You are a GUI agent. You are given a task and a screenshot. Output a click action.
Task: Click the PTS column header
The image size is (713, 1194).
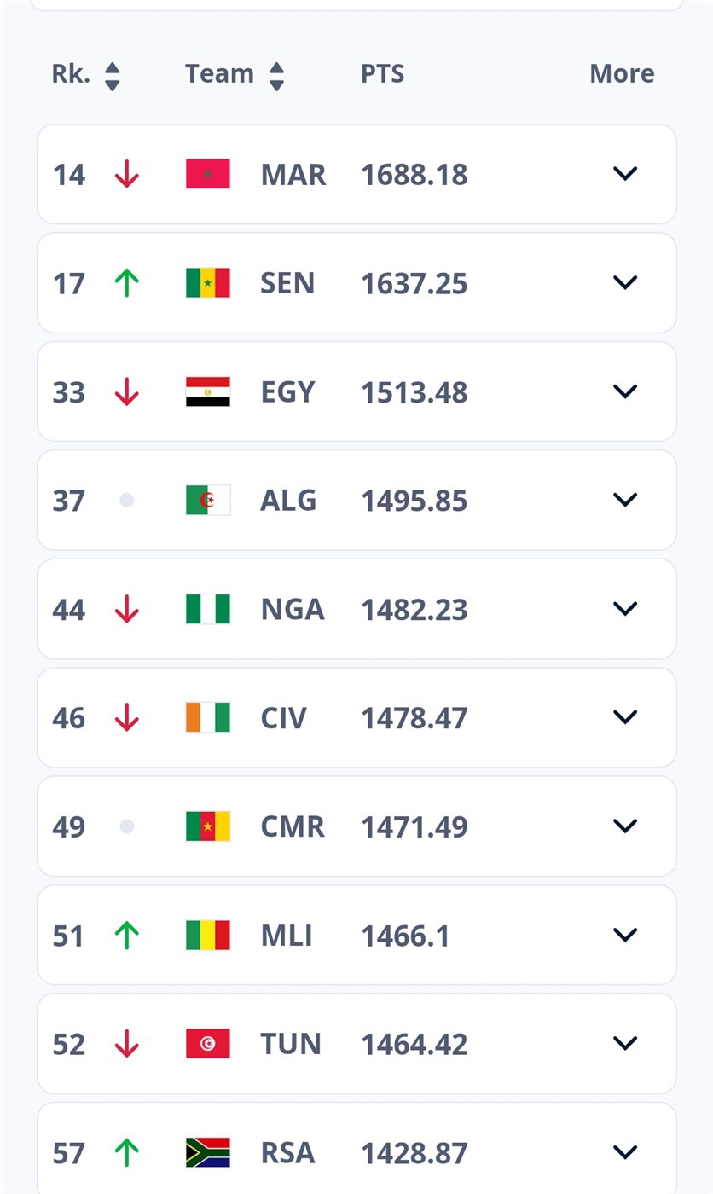click(382, 74)
